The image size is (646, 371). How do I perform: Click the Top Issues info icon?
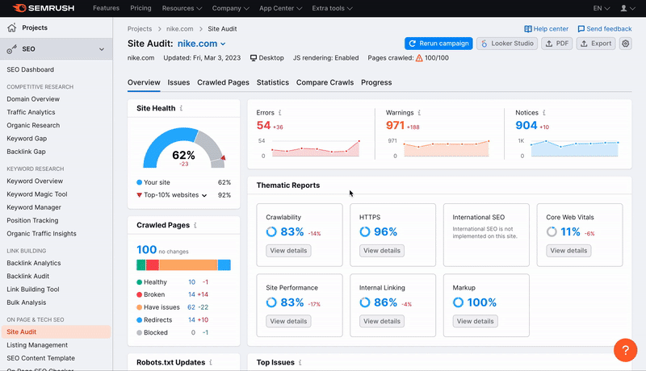[300, 362]
